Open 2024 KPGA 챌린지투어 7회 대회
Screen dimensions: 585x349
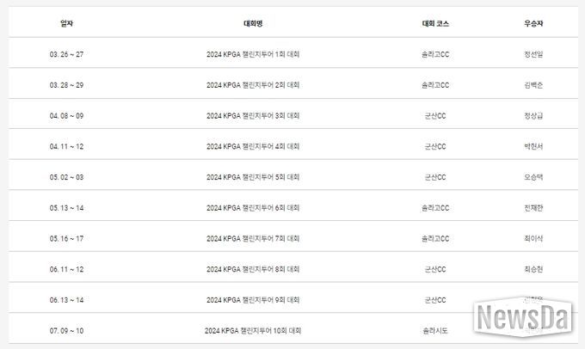coord(253,239)
